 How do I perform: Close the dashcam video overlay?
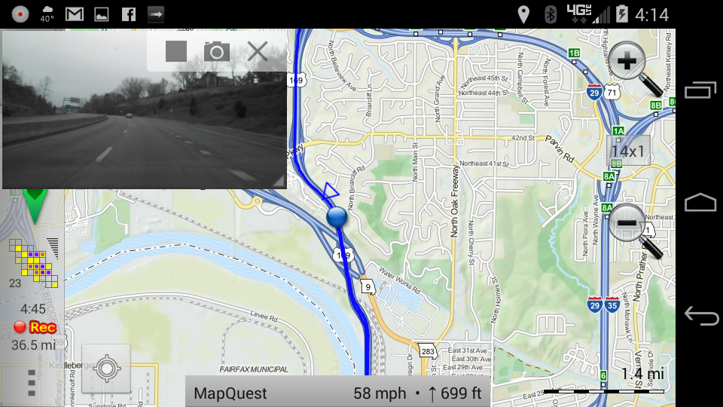click(x=258, y=50)
